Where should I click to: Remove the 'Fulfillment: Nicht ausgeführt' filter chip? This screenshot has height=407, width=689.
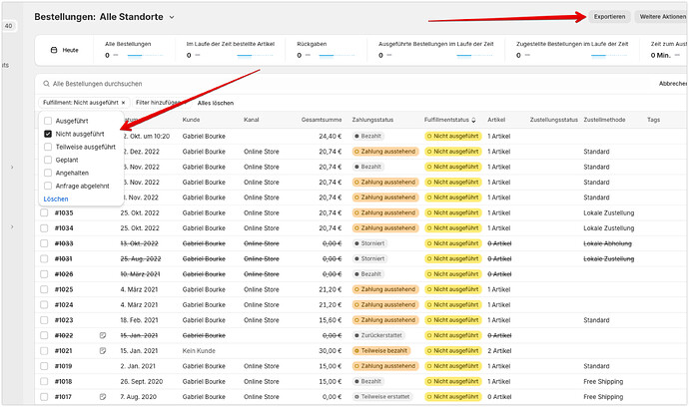click(x=123, y=103)
